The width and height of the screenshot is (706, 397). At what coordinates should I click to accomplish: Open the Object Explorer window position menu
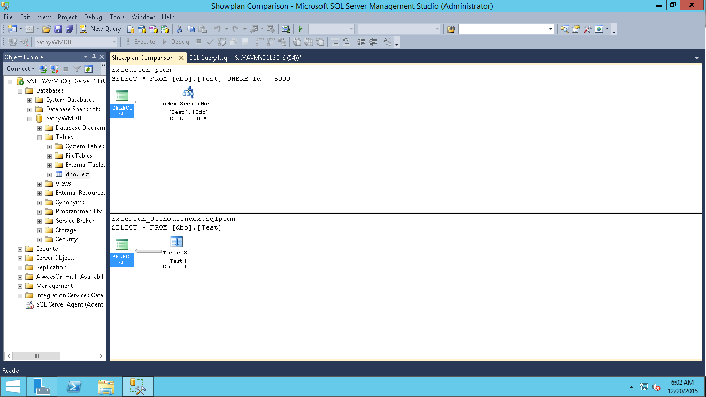[86, 57]
